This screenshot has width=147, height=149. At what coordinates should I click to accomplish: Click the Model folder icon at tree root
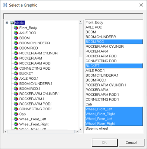[x=12, y=23]
